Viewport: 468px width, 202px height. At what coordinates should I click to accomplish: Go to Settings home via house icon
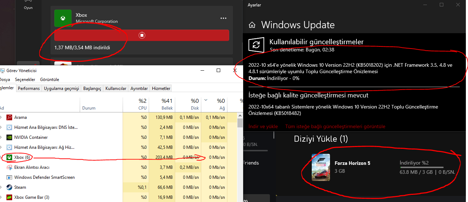pos(252,25)
